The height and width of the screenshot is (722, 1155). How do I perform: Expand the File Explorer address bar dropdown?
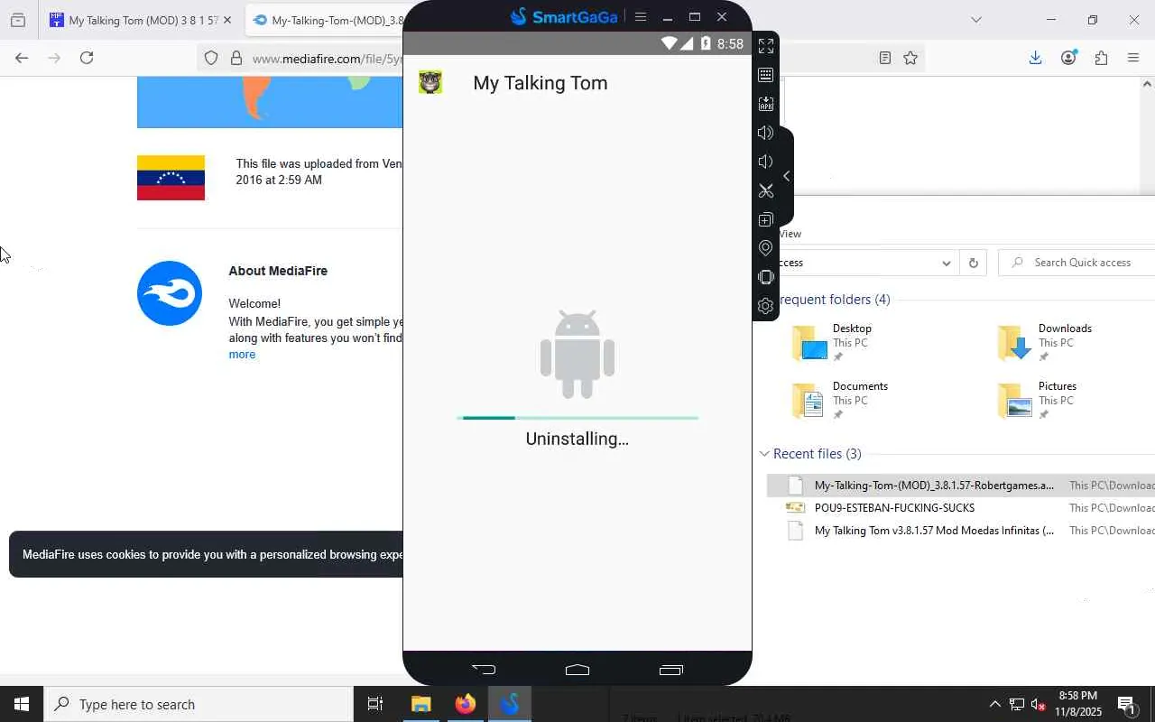pos(946,264)
